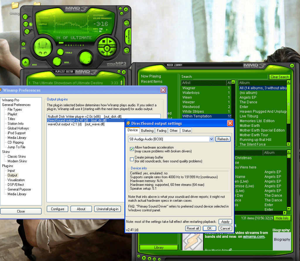Image resolution: width=300 pixels, height=261 pixels.
Task: Open the Fading tab
Action: point(161,130)
